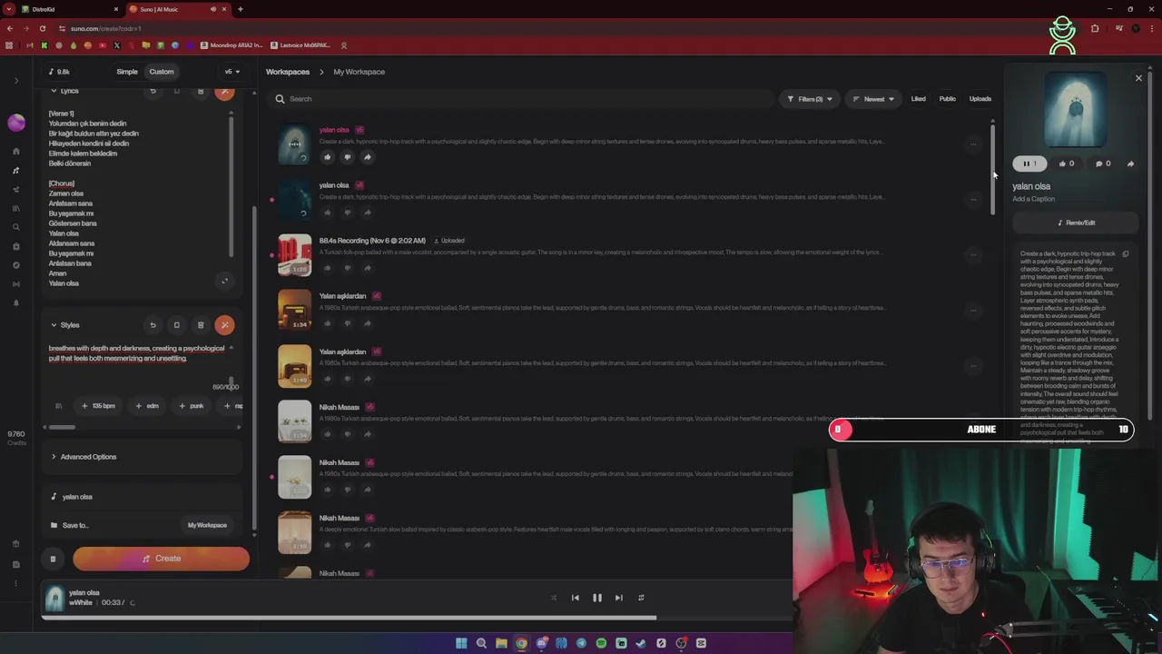Copy the prompt text in detail panel

pyautogui.click(x=1126, y=254)
